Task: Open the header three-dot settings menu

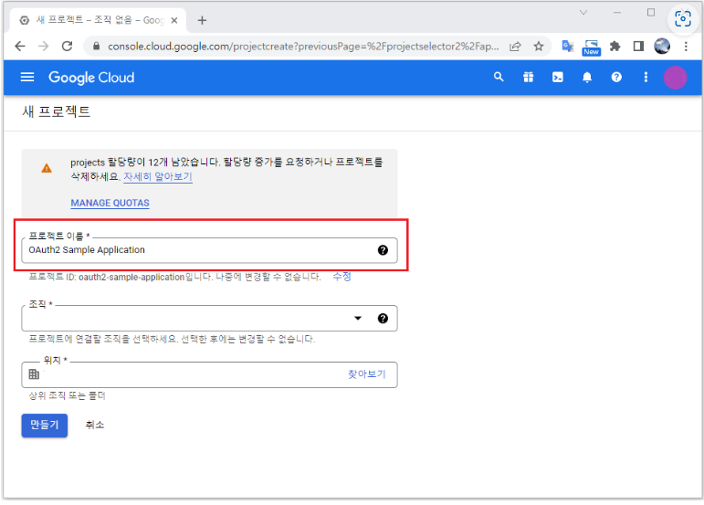Action: click(646, 78)
